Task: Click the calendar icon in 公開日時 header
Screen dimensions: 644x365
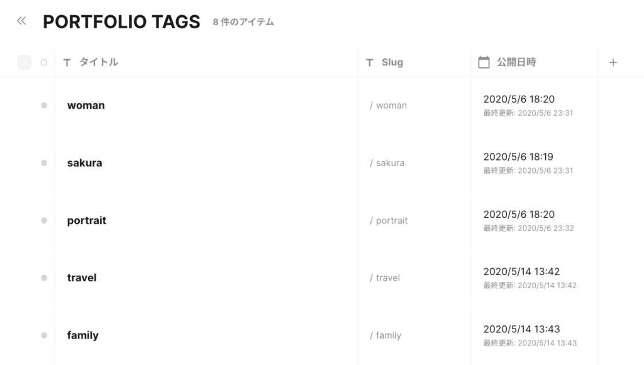Action: click(x=484, y=62)
